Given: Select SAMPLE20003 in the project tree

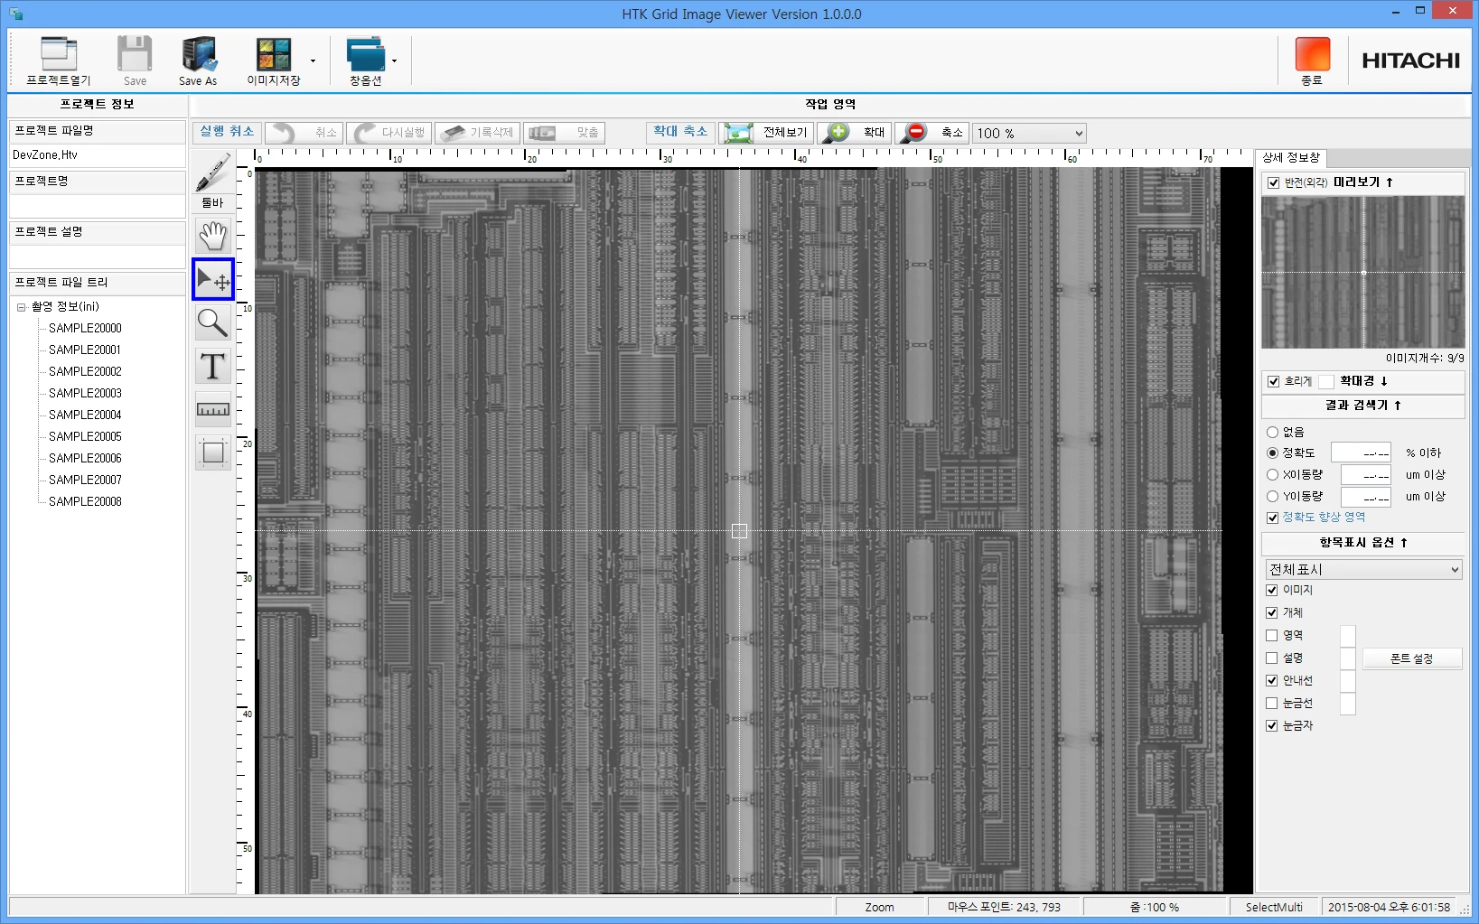Looking at the screenshot, I should click(85, 393).
